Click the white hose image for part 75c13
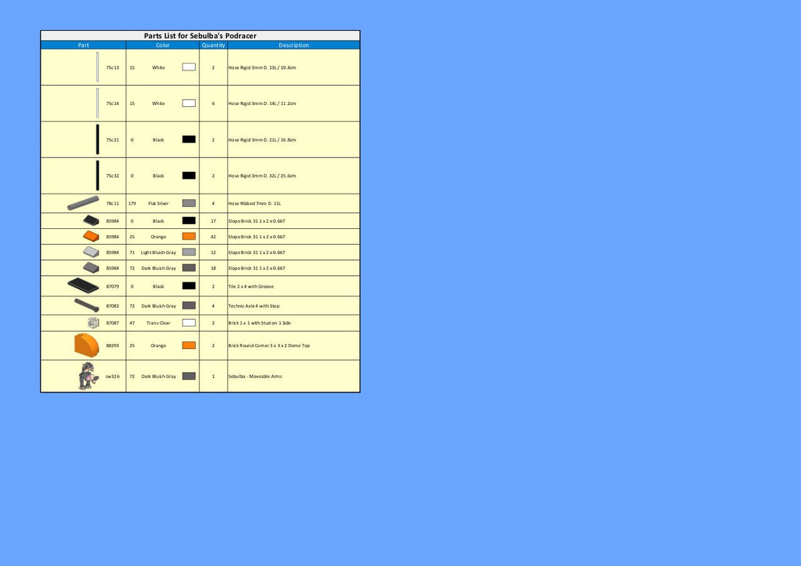 click(98, 67)
